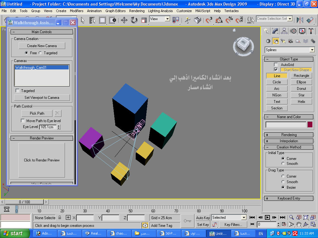Image resolution: width=318 pixels, height=238 pixels.
Task: Click the Select by Name tool
Action: pos(92,20)
